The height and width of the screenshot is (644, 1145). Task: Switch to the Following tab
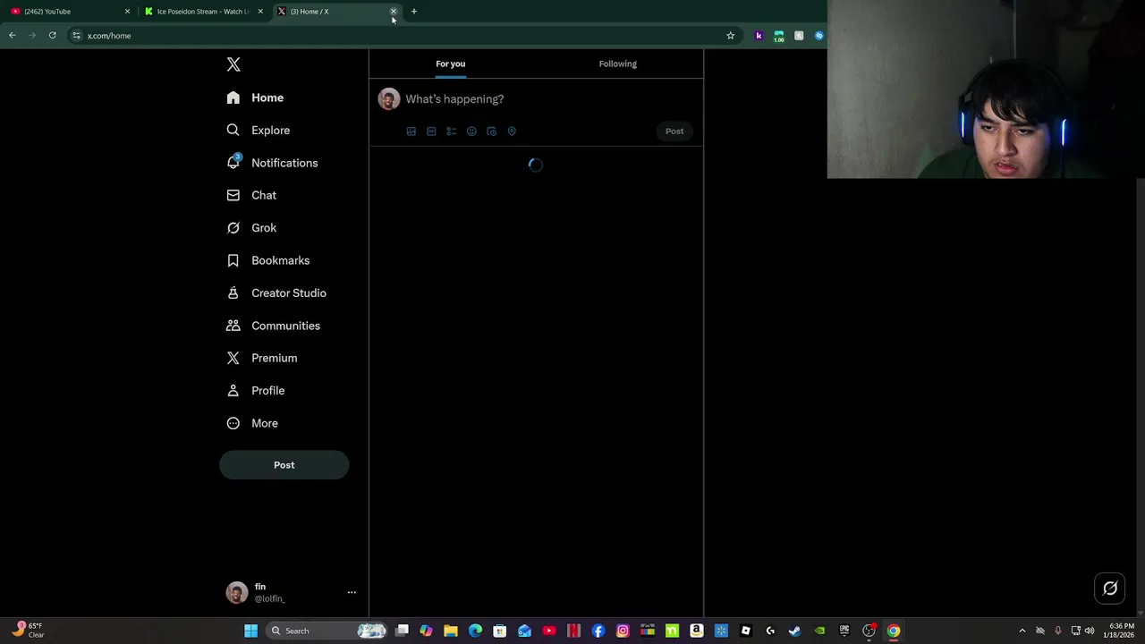(x=618, y=64)
